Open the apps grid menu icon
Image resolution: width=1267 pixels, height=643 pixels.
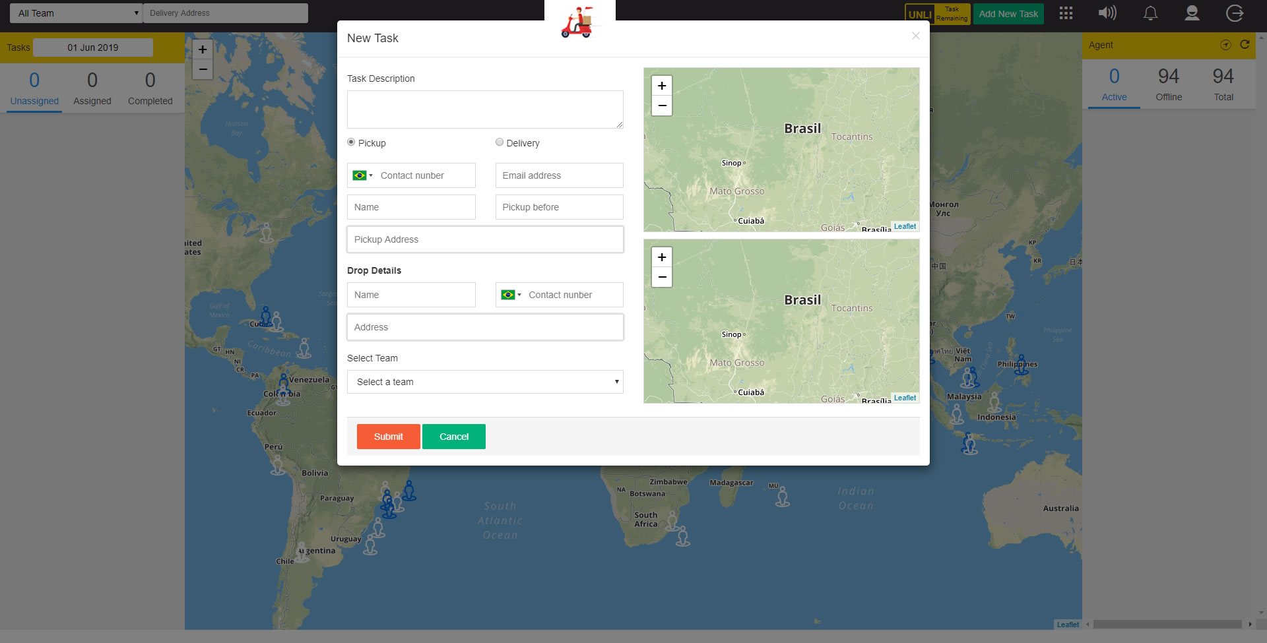coord(1066,13)
